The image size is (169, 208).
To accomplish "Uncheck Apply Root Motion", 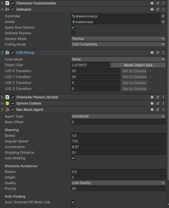I will (x=73, y=27).
